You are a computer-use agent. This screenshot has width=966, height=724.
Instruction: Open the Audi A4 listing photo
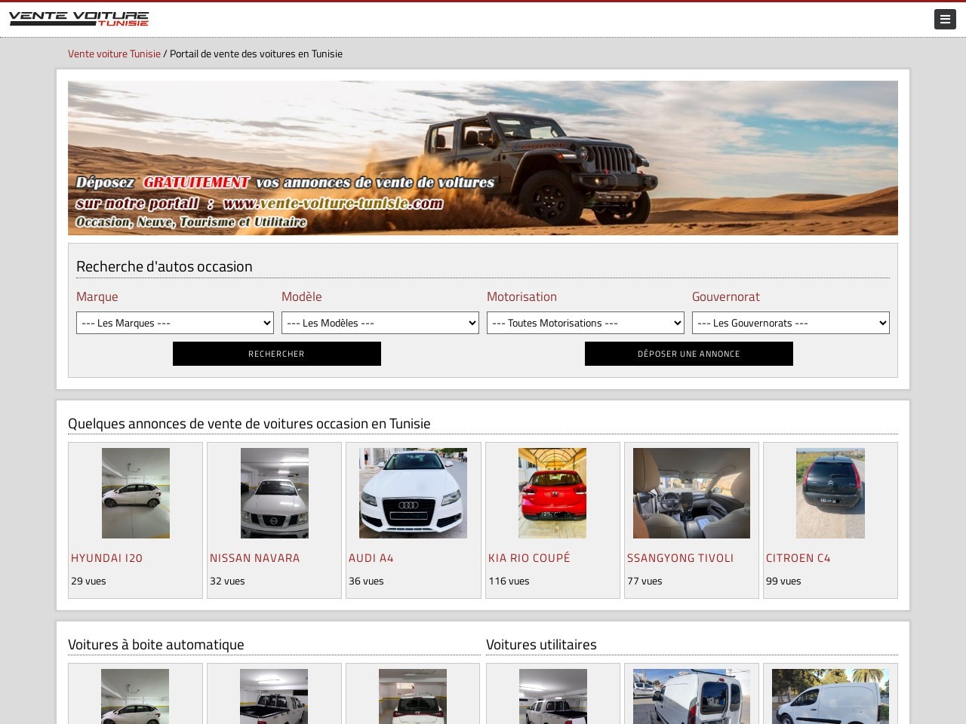[x=413, y=493]
